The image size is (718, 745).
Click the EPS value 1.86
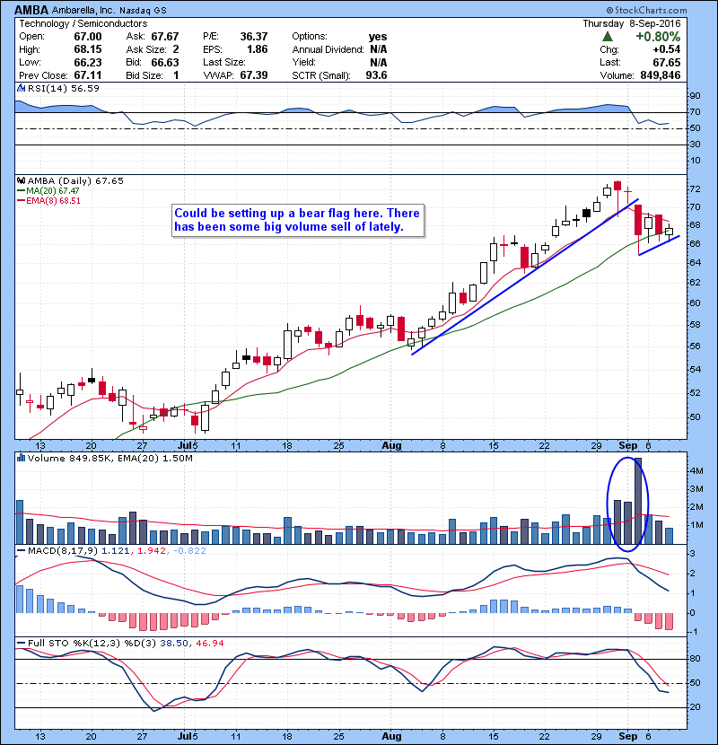coord(257,49)
